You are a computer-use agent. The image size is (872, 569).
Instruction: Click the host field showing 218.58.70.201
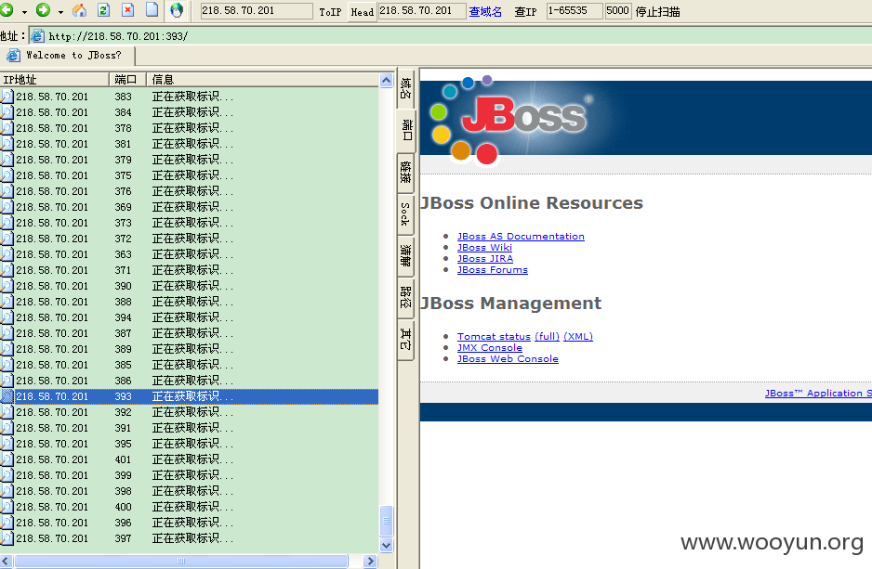(x=256, y=10)
